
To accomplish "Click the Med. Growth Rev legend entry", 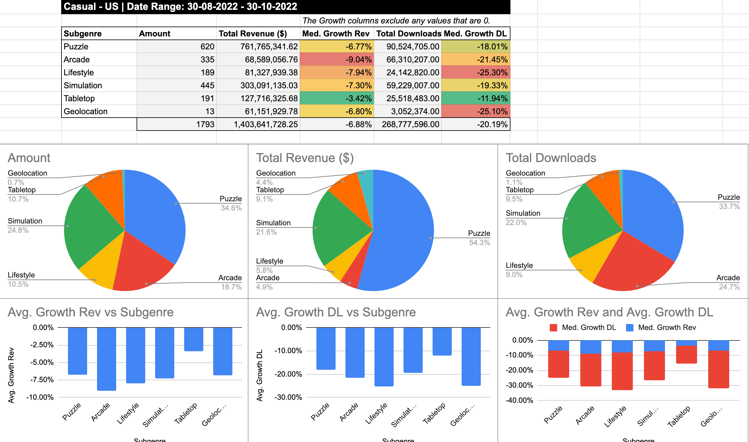I will click(x=661, y=327).
